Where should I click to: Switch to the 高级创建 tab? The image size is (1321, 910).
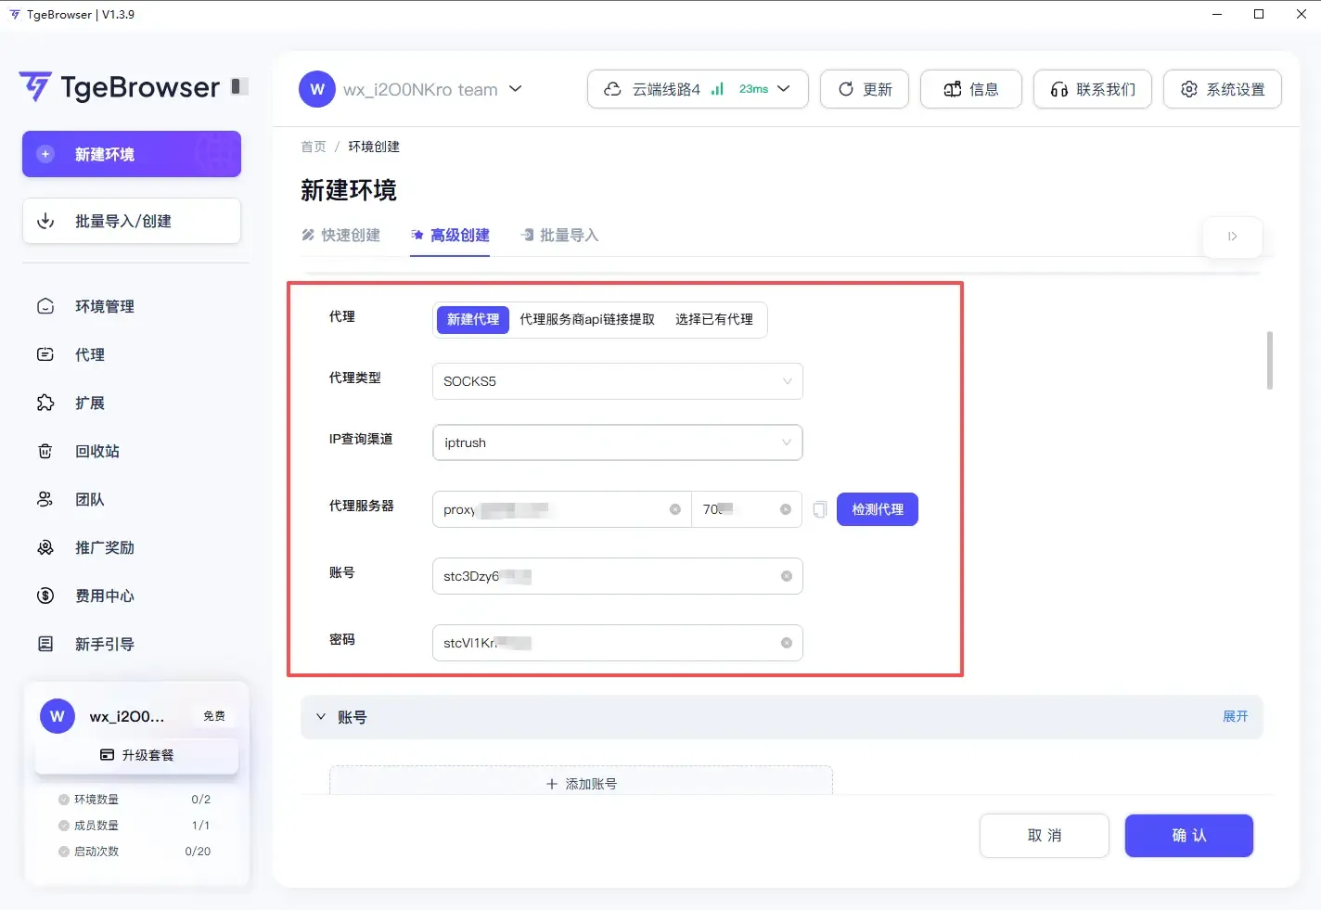pyautogui.click(x=450, y=236)
